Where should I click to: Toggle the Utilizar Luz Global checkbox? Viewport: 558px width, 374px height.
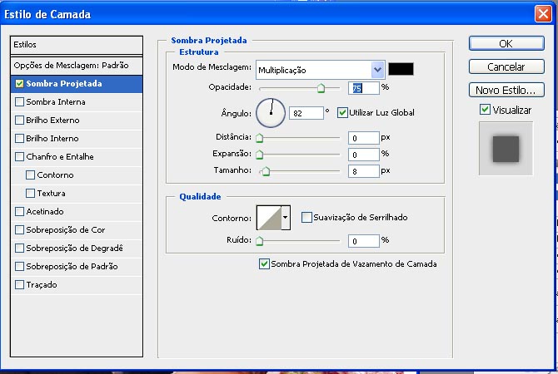342,112
